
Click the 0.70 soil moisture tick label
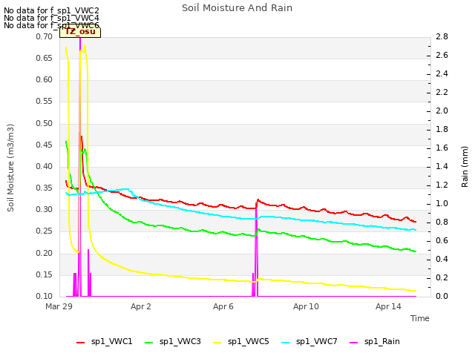45,36
